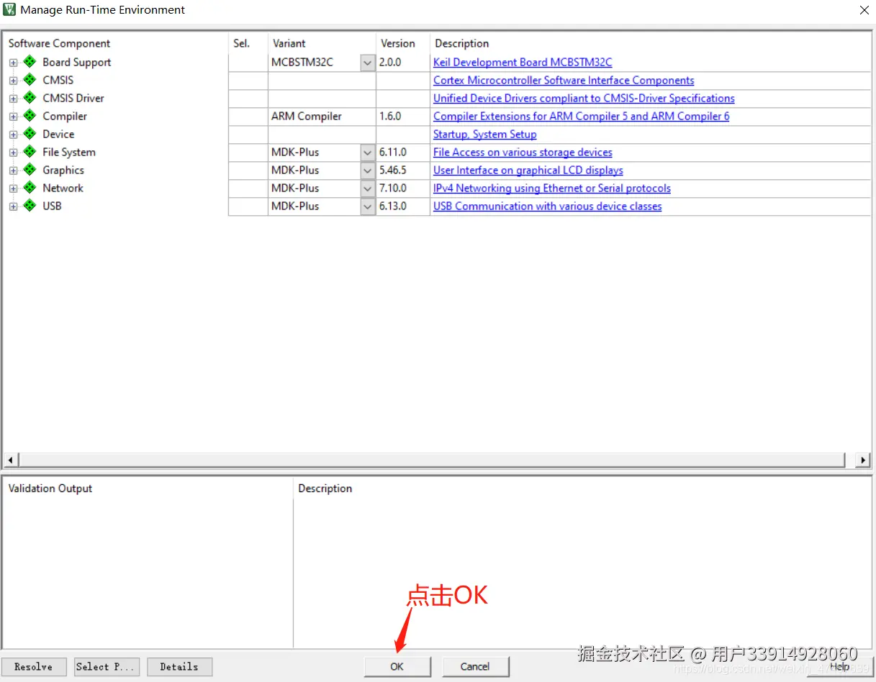Open Network MDK-Plus variant dropdown
This screenshot has width=876, height=682.
click(x=368, y=188)
